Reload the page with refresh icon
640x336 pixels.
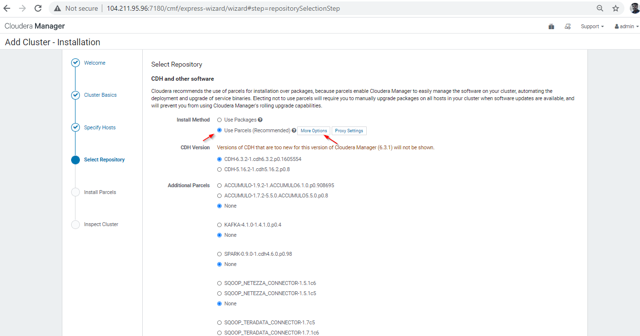point(38,8)
